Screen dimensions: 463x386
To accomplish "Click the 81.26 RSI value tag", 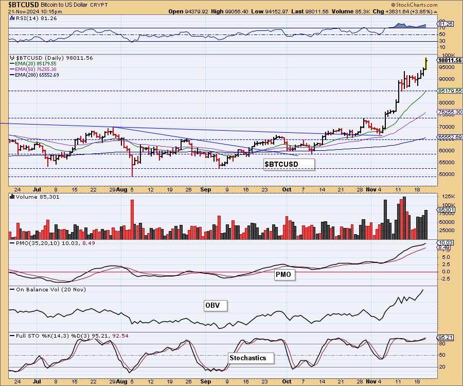I will (446, 24).
